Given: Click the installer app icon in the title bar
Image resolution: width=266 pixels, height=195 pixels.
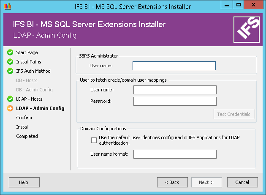Looking at the screenshot, I should point(6,6).
